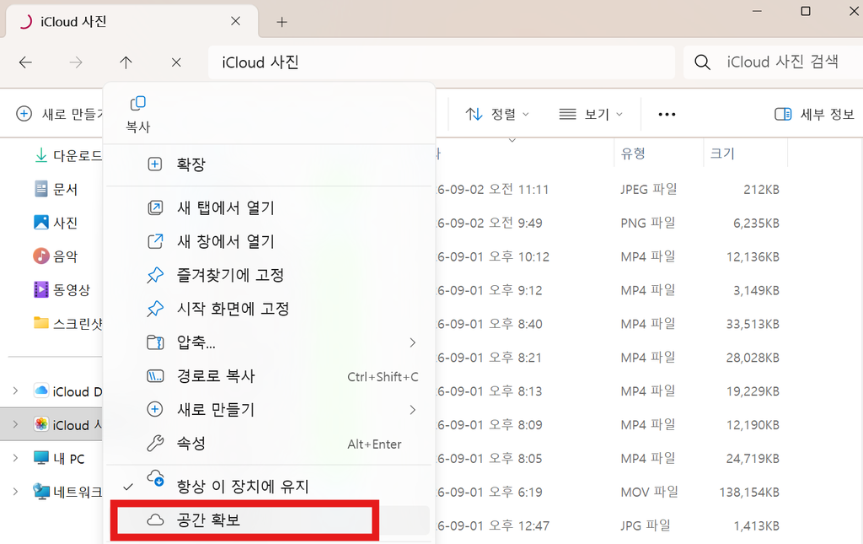Click the size value 138,154KB

(749, 492)
